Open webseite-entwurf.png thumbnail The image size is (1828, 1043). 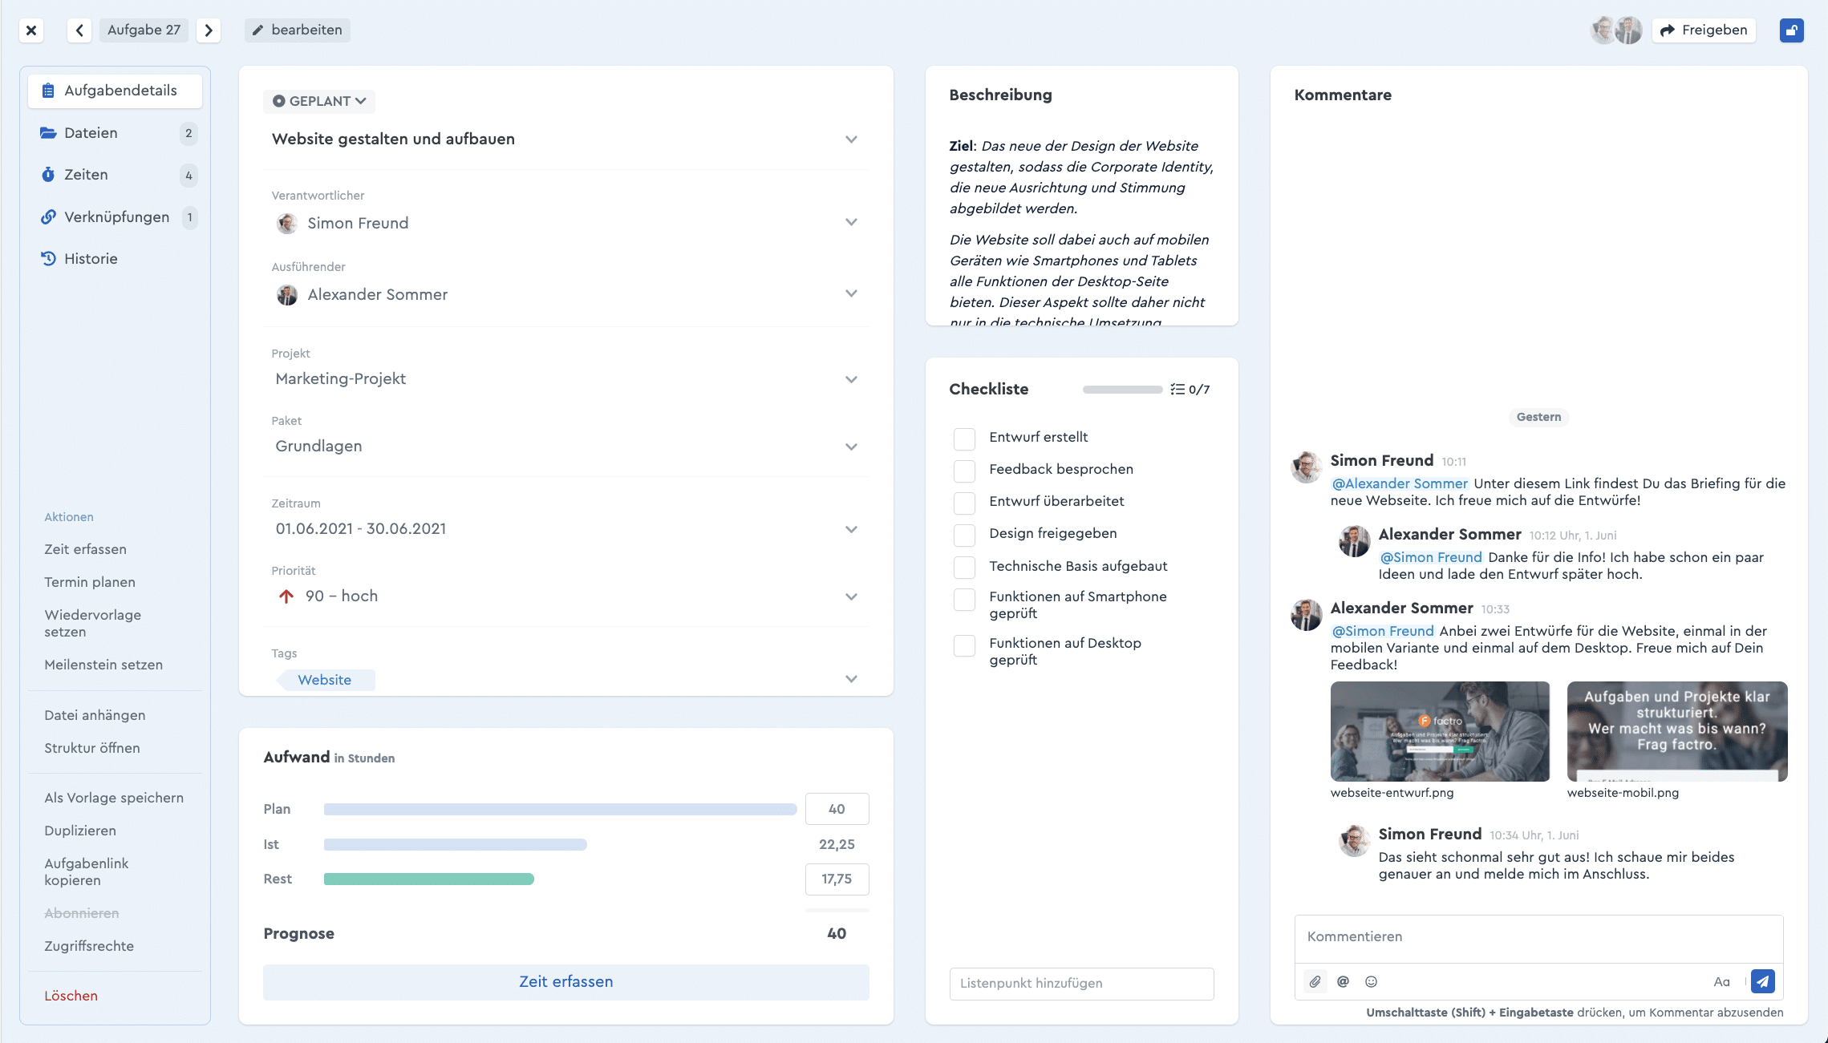click(x=1440, y=731)
